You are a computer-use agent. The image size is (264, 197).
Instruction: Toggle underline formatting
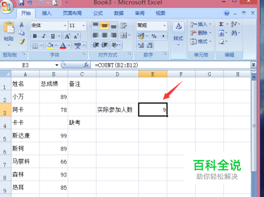[53, 36]
